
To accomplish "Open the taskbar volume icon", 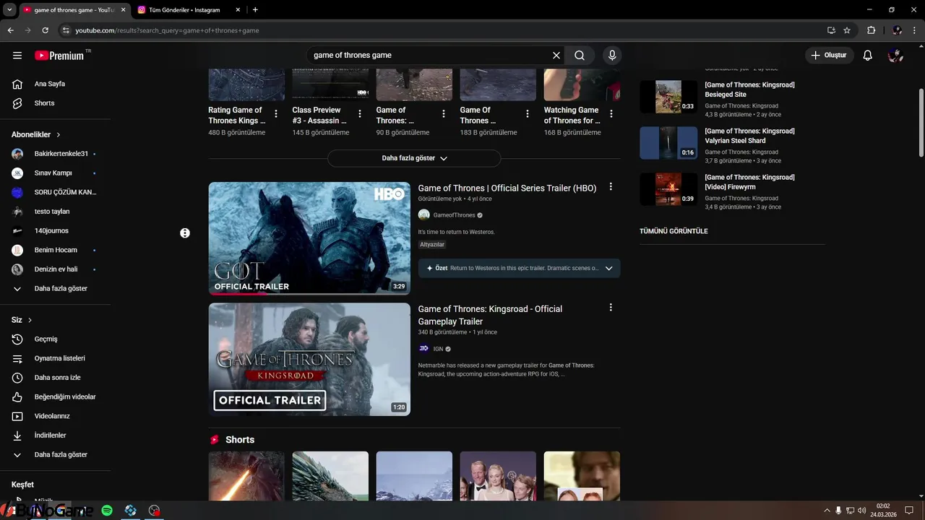I will [862, 511].
